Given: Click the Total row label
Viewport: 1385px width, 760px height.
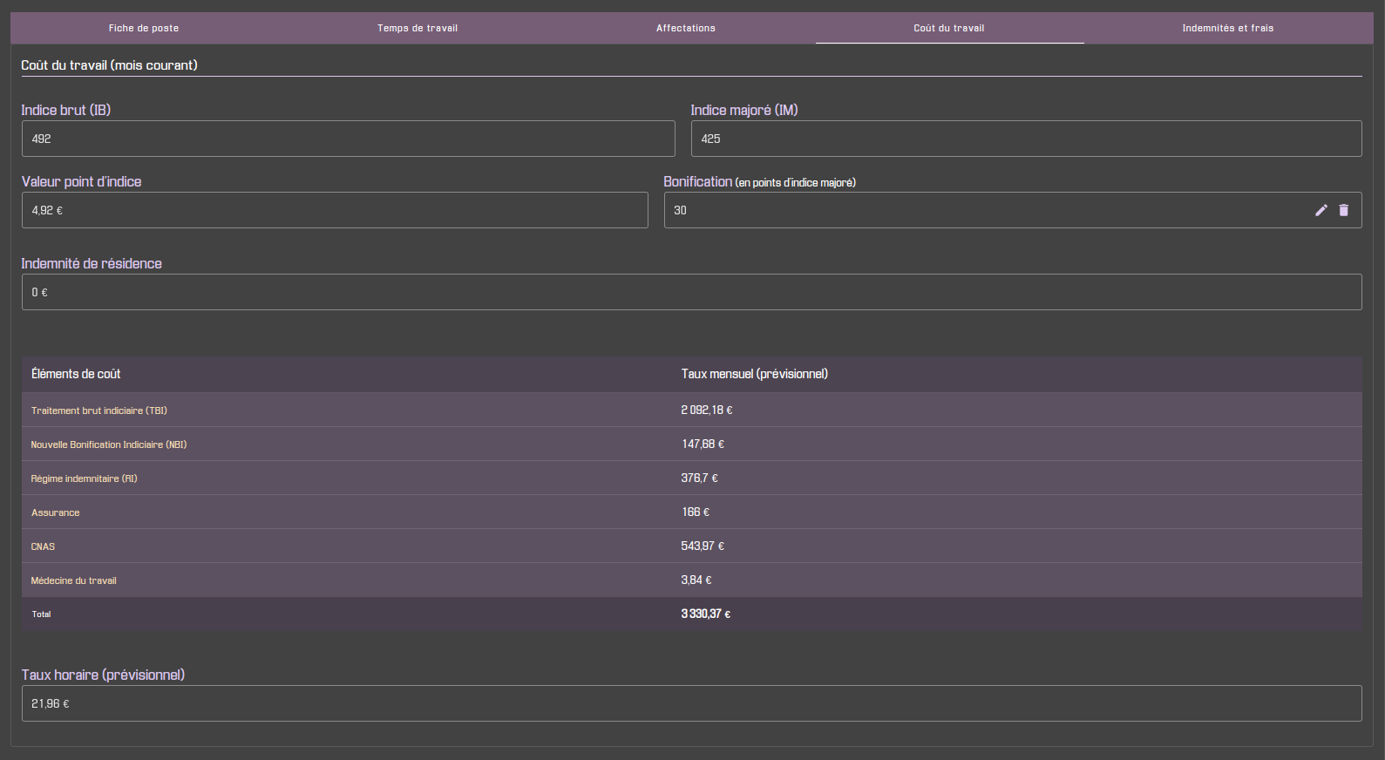Looking at the screenshot, I should pos(41,614).
